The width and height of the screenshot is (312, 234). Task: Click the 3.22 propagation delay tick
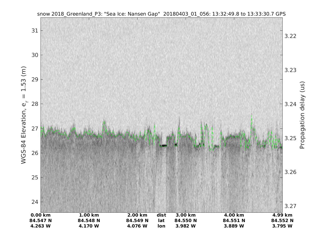click(291, 36)
